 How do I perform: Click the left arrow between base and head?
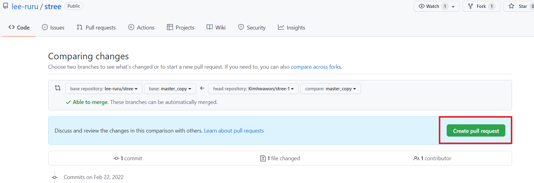click(202, 88)
